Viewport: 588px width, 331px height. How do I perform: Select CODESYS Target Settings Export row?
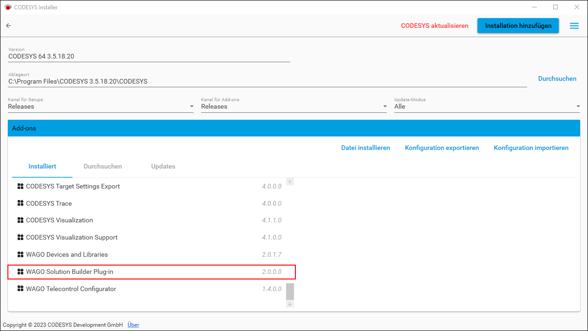pos(149,186)
